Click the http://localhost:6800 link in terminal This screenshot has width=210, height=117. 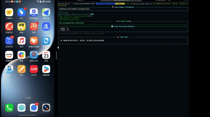tap(83, 16)
